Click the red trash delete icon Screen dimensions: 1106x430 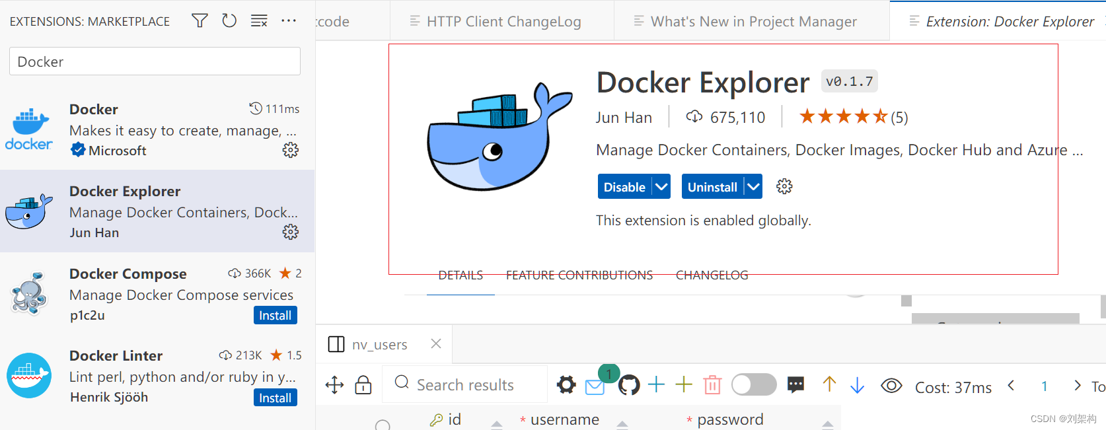(x=712, y=384)
